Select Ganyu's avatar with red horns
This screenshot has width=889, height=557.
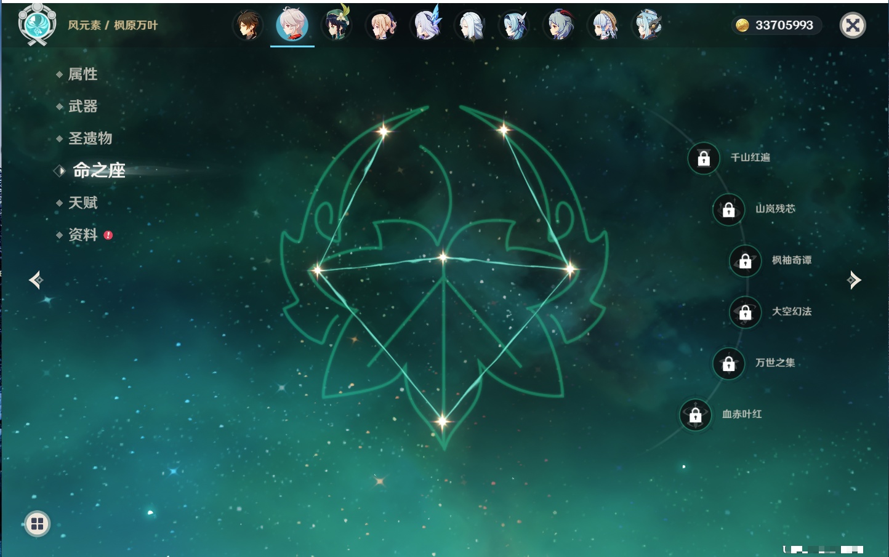(x=558, y=25)
